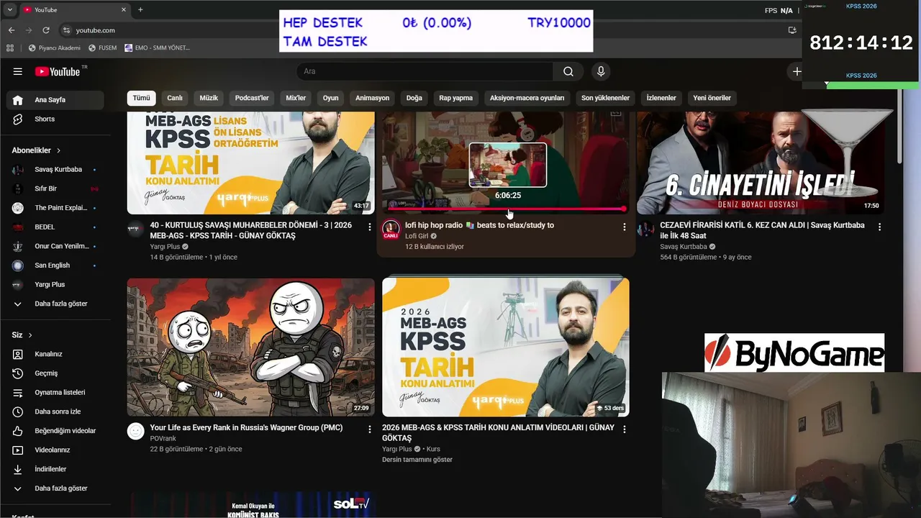921x518 pixels.
Task: Click the search magnifier button
Action: [568, 71]
